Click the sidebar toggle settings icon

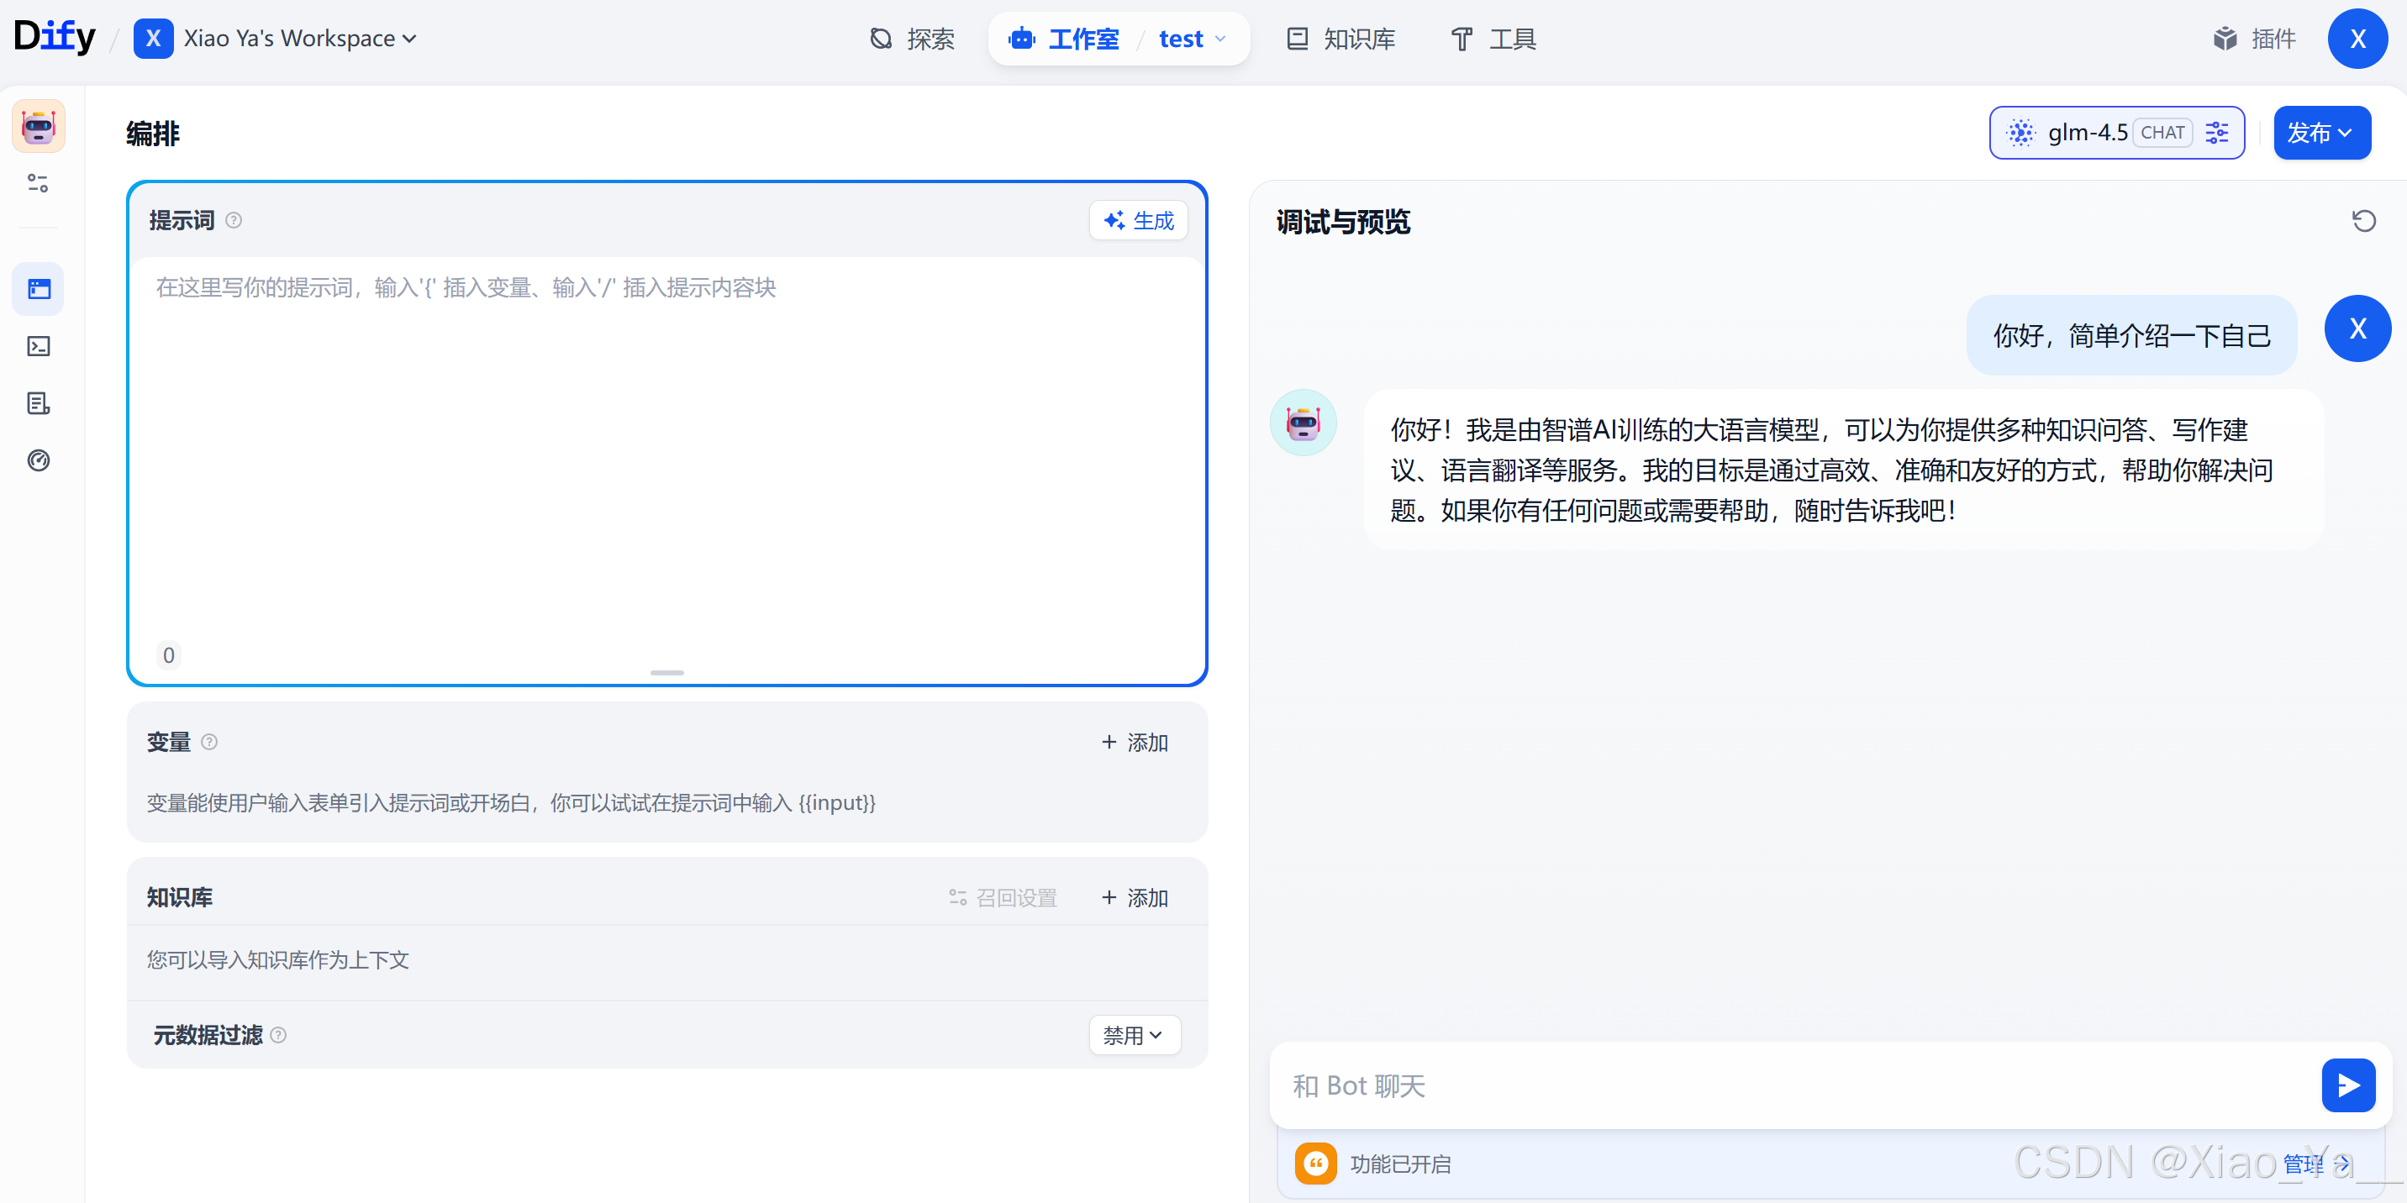(39, 183)
